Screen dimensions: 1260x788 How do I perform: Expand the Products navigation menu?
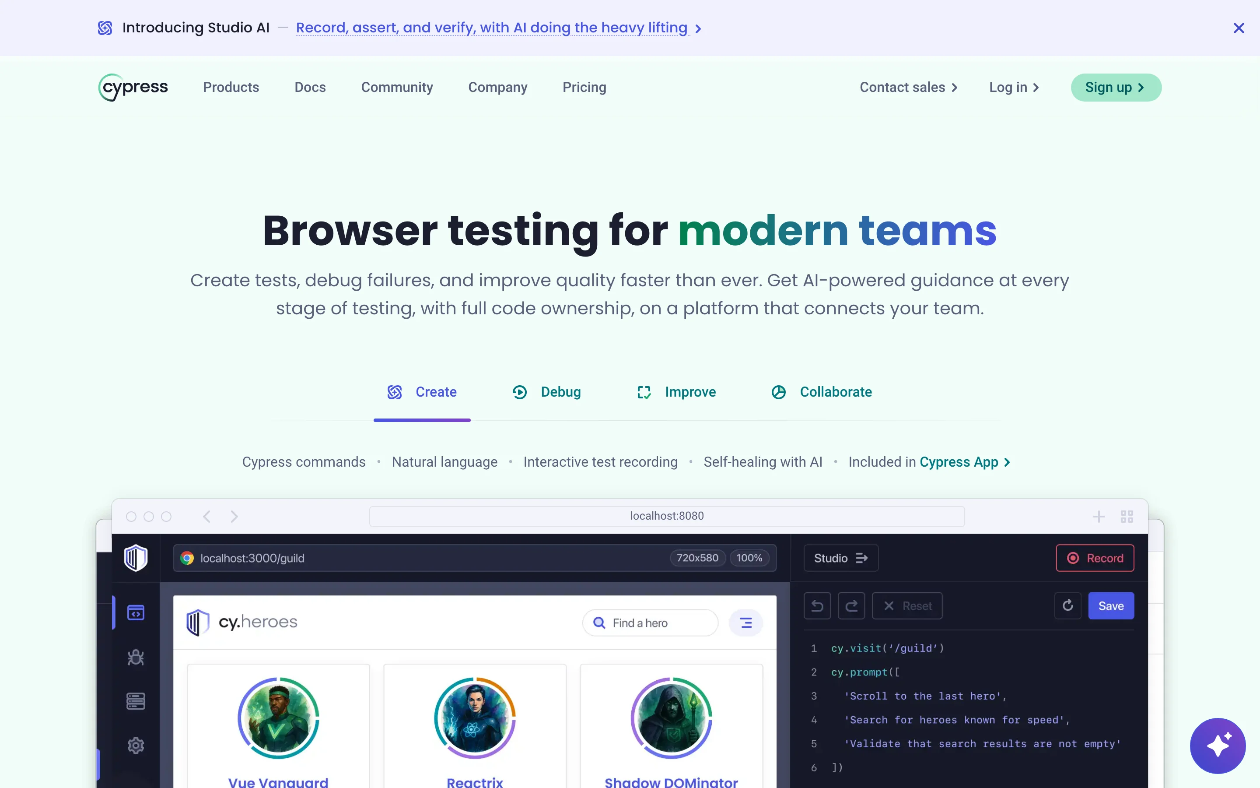(231, 87)
